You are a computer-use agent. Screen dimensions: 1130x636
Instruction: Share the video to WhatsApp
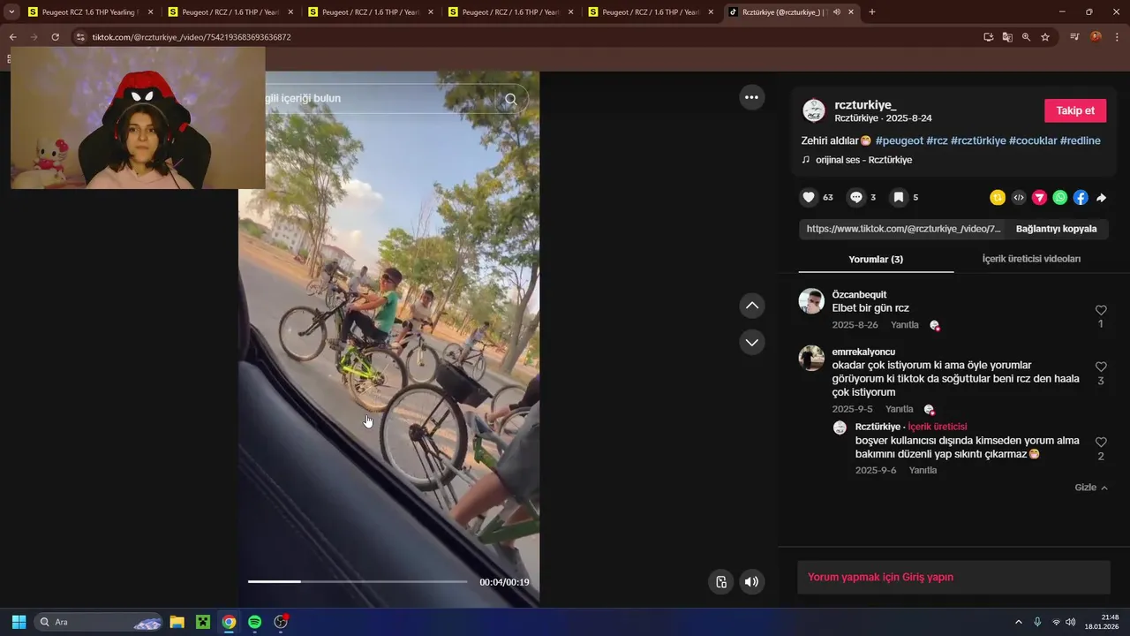click(x=1059, y=198)
